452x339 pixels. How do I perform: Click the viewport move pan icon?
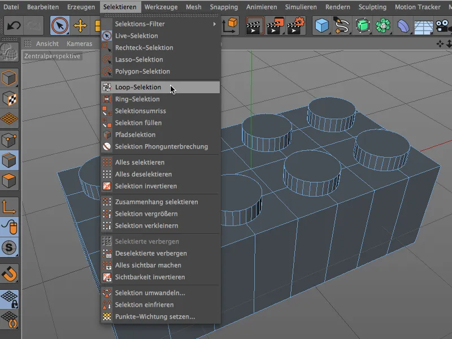pos(440,44)
